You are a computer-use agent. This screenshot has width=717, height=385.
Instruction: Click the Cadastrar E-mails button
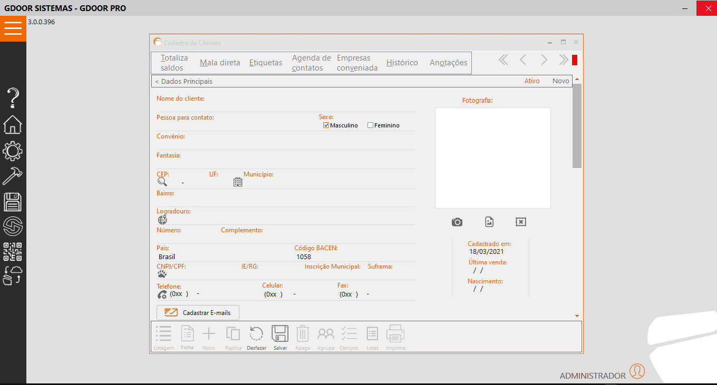tap(198, 313)
